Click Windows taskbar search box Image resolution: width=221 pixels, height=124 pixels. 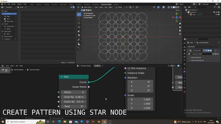click(x=25, y=122)
